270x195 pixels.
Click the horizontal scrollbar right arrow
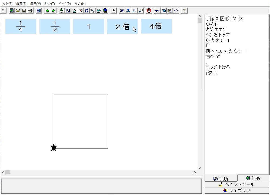click(x=195, y=172)
